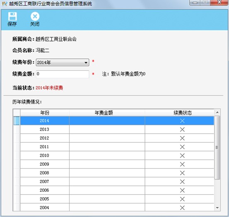Click the 年份 column header

[45, 113]
